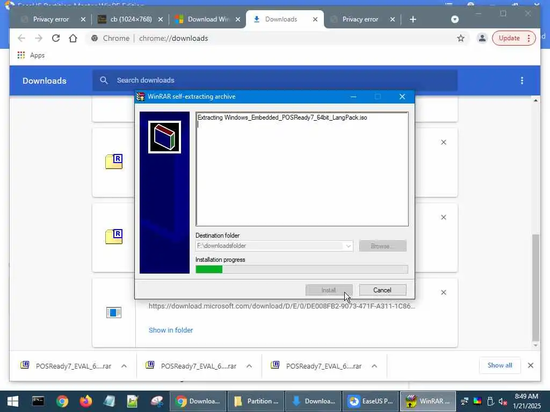Screen dimensions: 550x412
Task: Click the Installation progress bar
Action: (302, 269)
